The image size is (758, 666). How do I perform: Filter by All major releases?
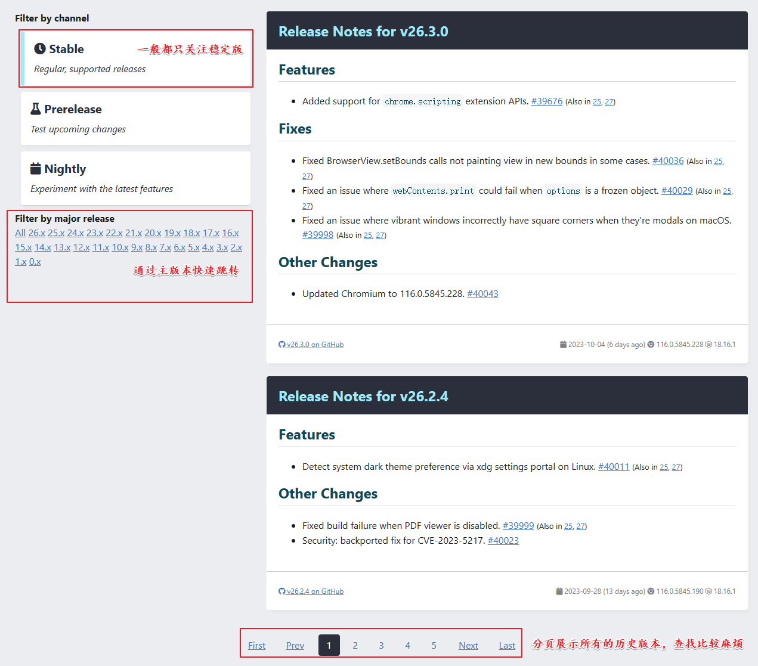click(20, 233)
